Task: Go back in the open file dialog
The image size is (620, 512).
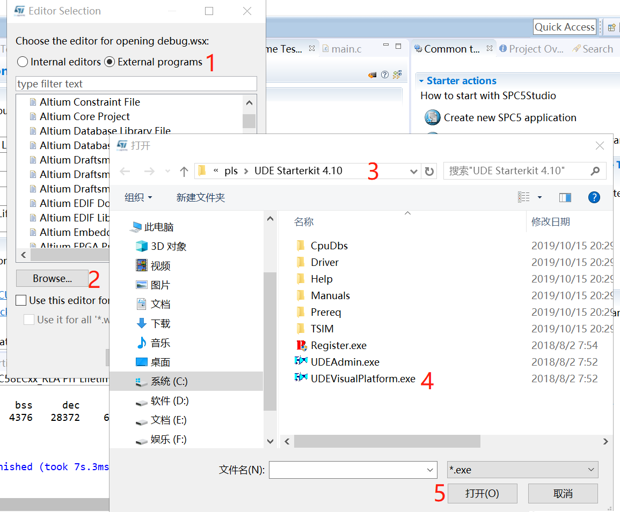Action: (125, 171)
